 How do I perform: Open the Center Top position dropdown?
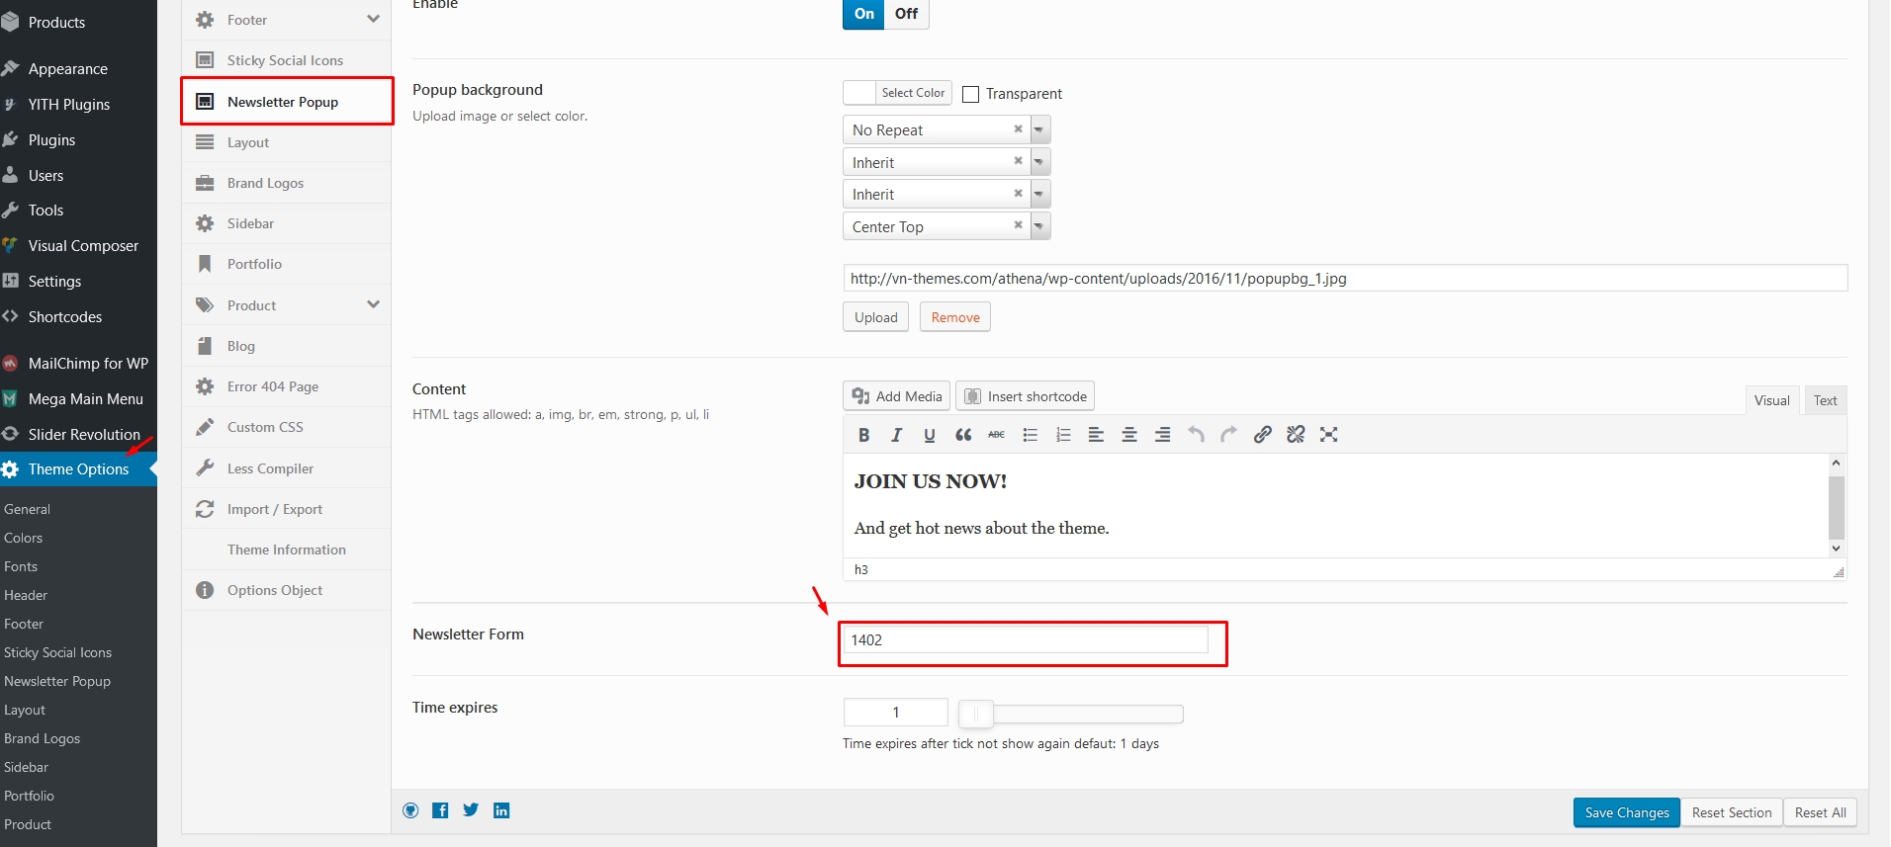pyautogui.click(x=1038, y=226)
